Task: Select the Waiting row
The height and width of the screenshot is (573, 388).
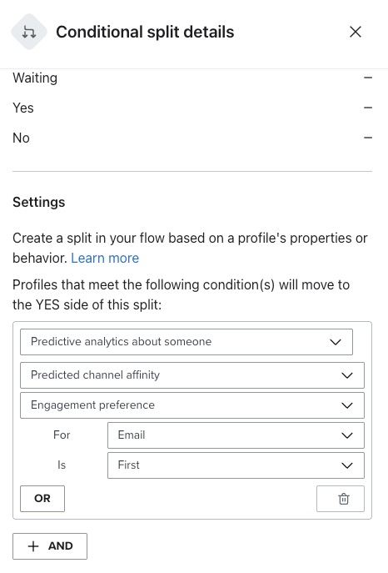Action: click(192, 78)
